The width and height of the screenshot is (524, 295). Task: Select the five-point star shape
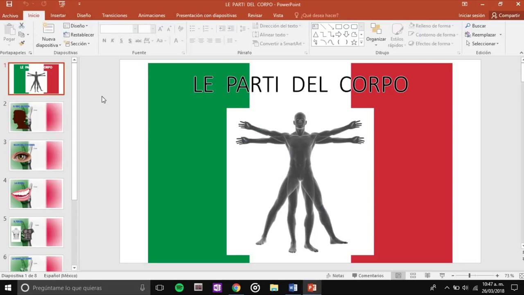point(354,42)
